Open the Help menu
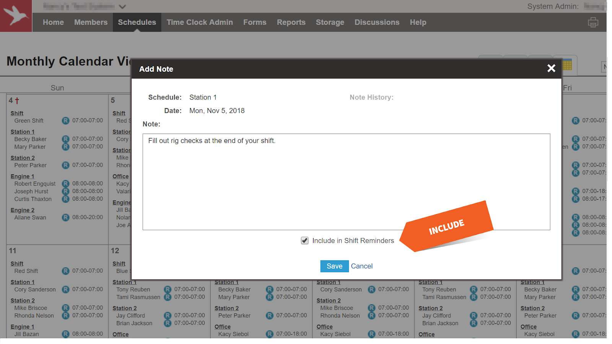This screenshot has height=344, width=612. pyautogui.click(x=418, y=22)
